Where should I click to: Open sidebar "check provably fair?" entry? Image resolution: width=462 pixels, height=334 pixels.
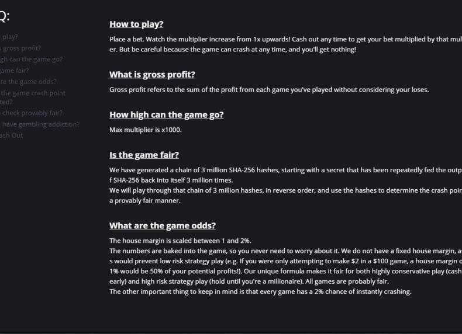coord(31,113)
